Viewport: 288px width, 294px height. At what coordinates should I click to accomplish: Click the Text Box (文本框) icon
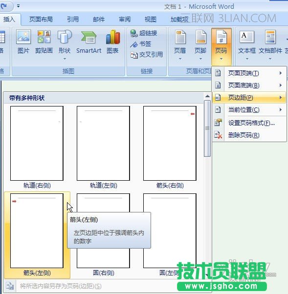tap(247, 37)
